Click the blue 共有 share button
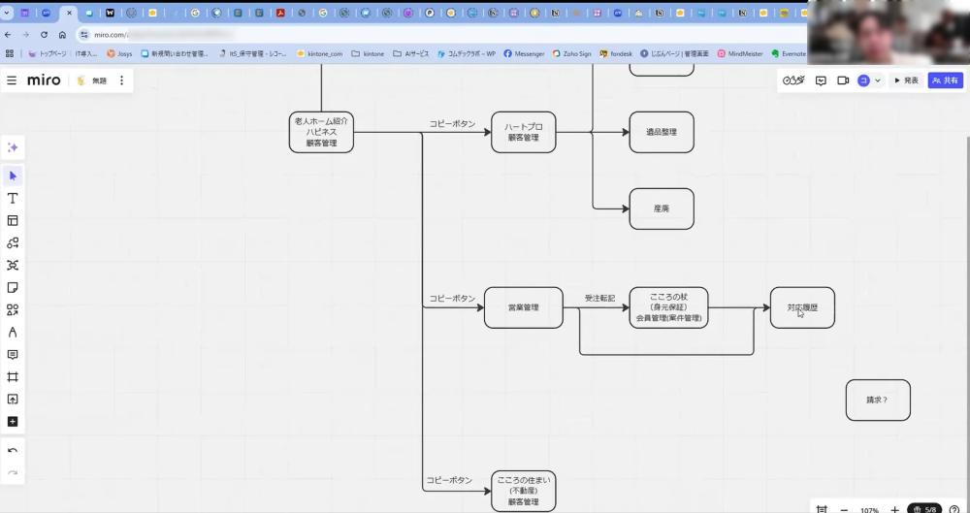The height and width of the screenshot is (513, 970). [945, 80]
